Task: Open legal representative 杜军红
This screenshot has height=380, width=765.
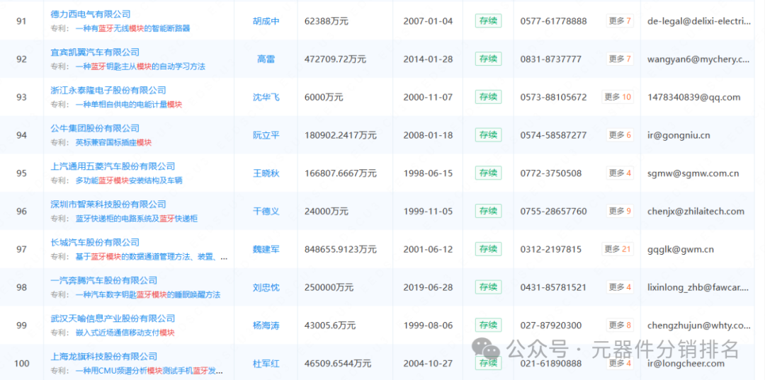Action: point(266,363)
